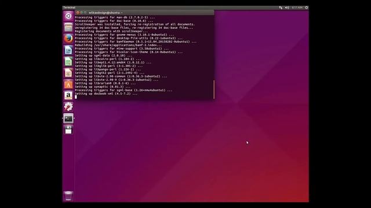Launch Firefox from the launcher

click(68, 39)
